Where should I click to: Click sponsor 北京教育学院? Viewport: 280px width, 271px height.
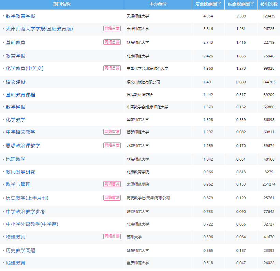[138, 172]
